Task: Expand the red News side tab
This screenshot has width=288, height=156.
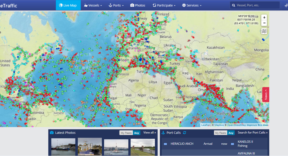Action: tap(266, 94)
